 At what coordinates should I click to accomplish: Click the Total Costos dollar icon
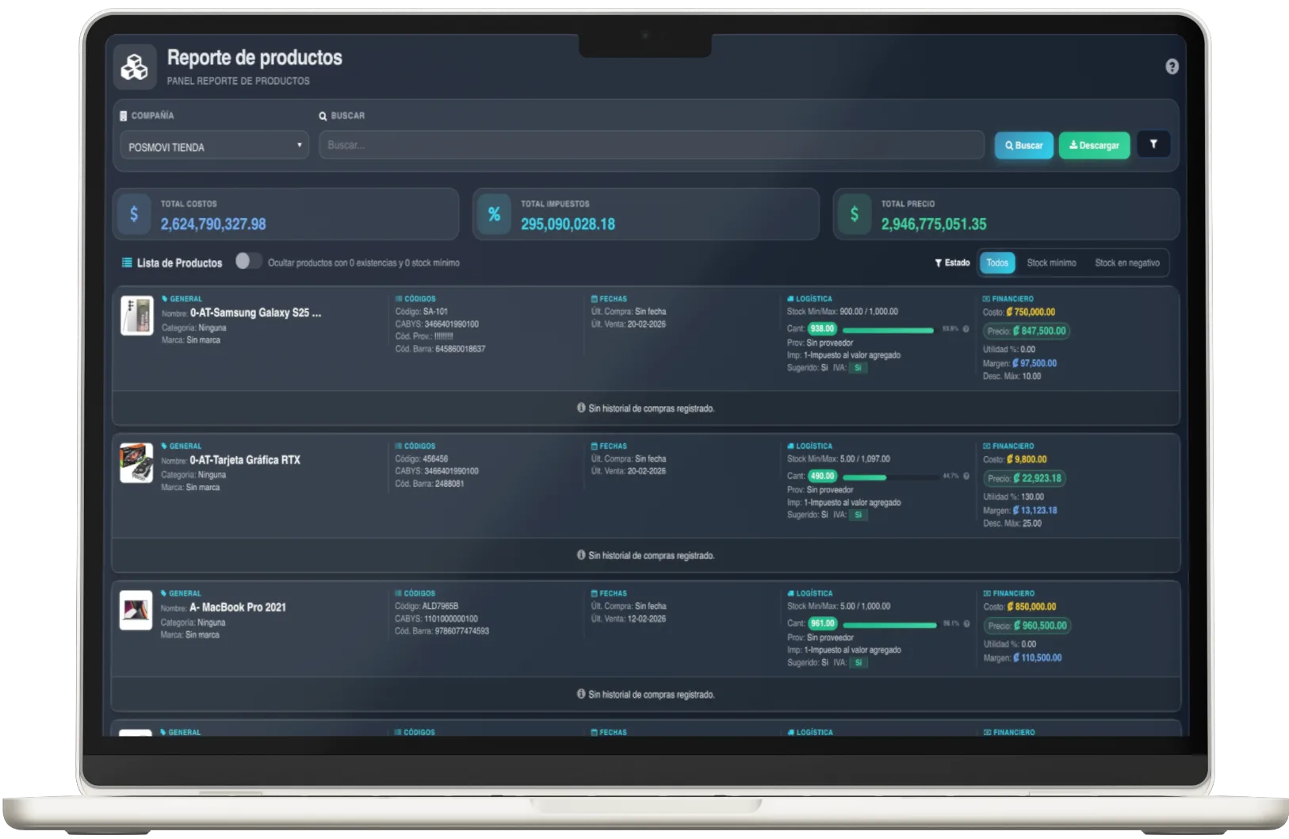click(134, 214)
